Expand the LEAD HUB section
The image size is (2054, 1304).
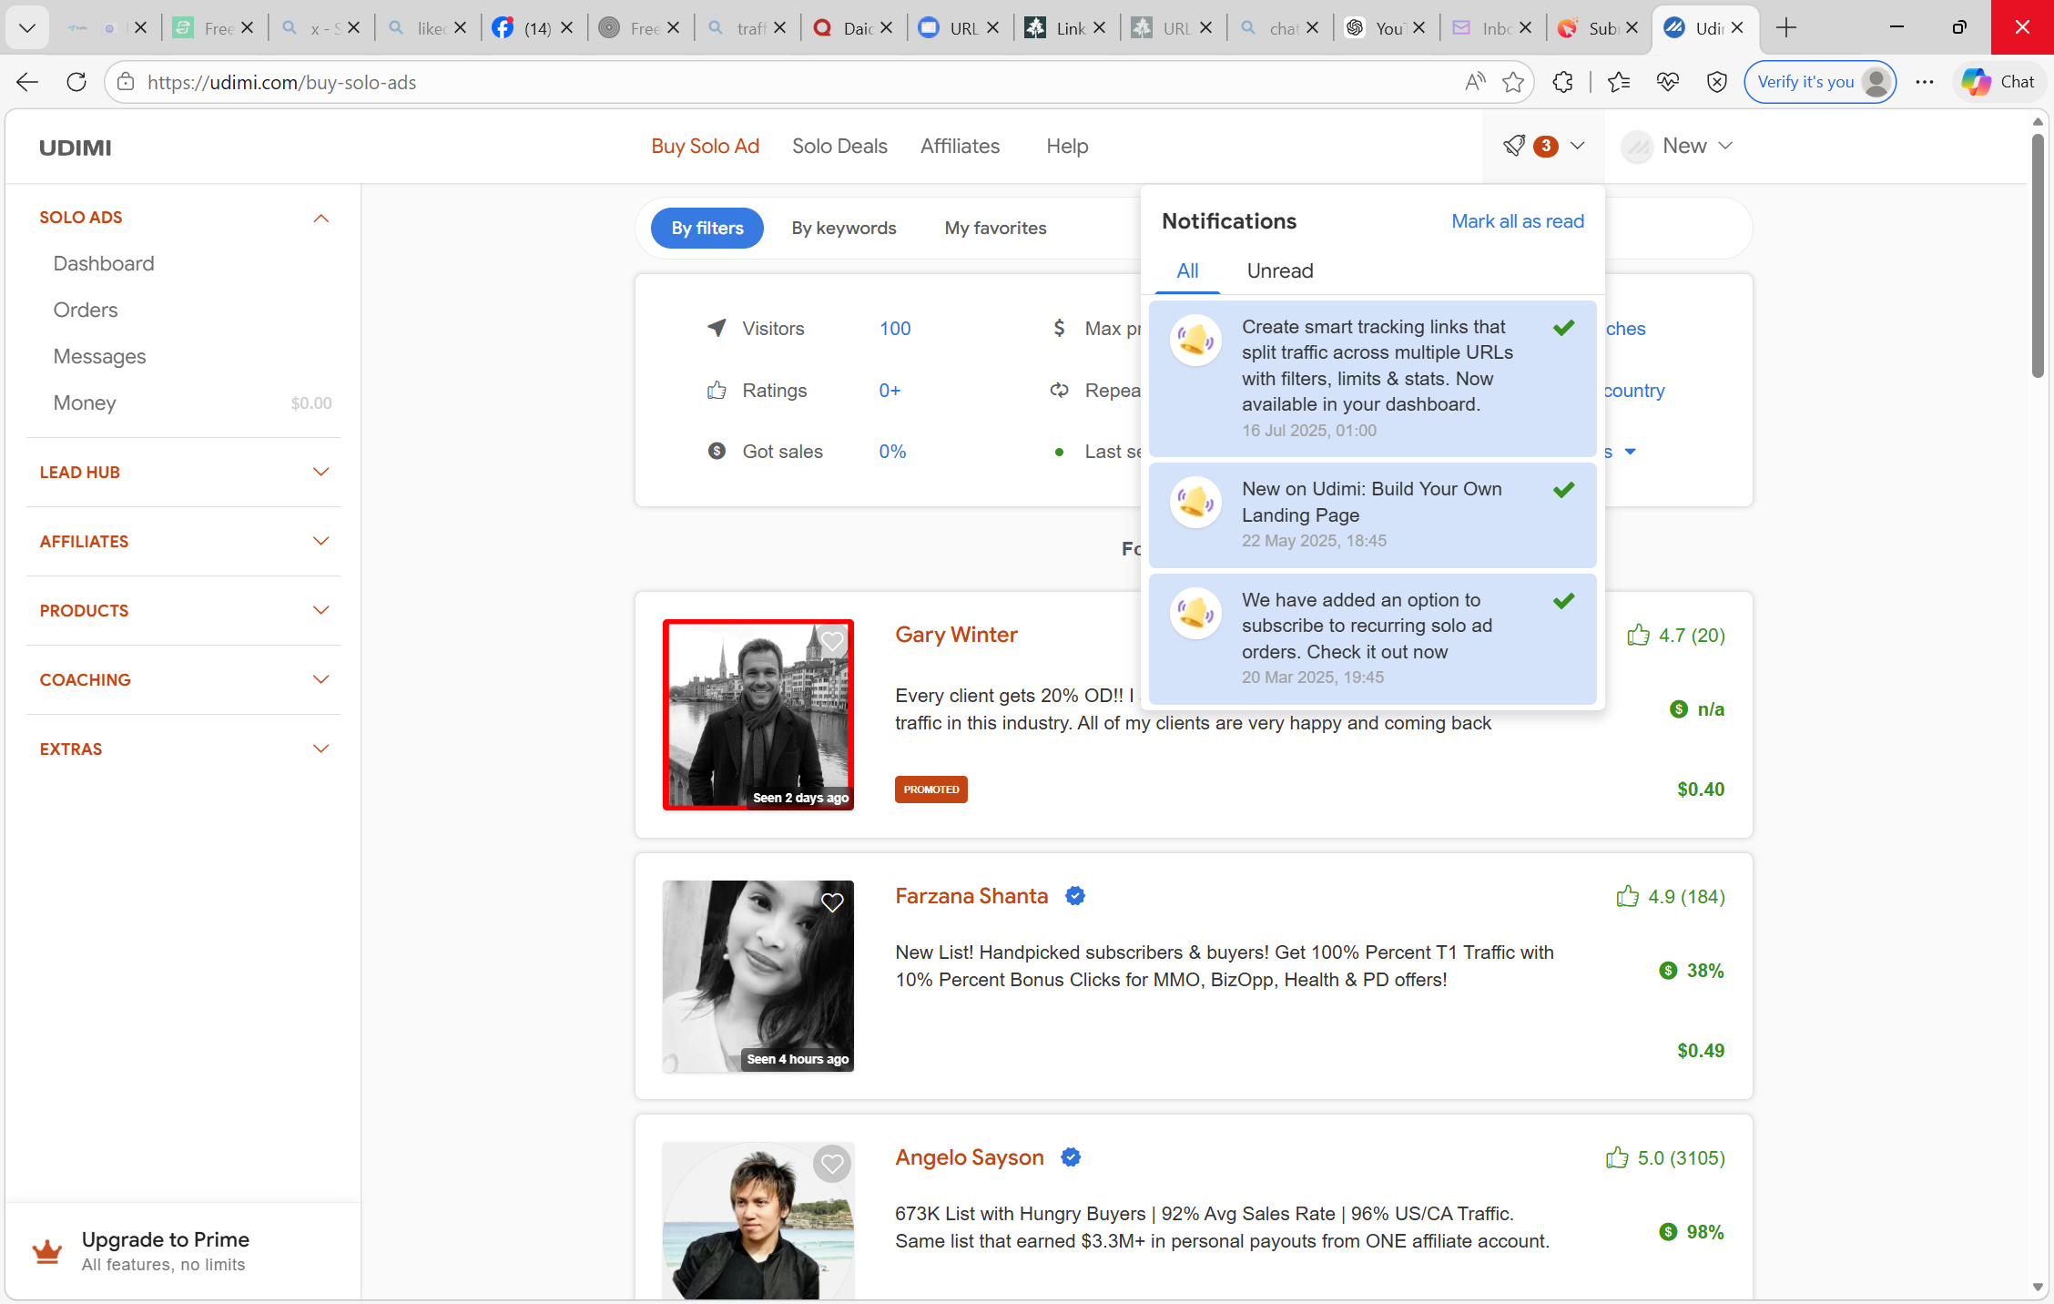pyautogui.click(x=320, y=472)
